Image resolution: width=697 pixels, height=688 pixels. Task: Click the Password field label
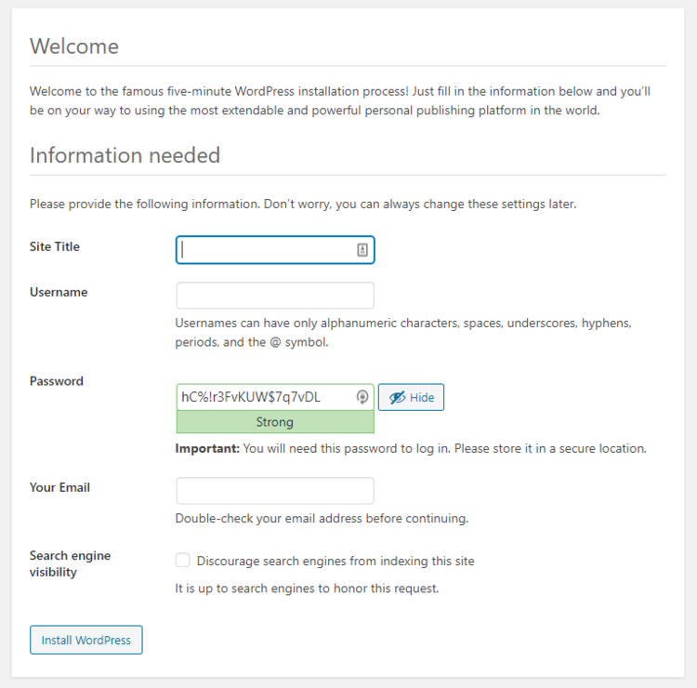pyautogui.click(x=57, y=381)
